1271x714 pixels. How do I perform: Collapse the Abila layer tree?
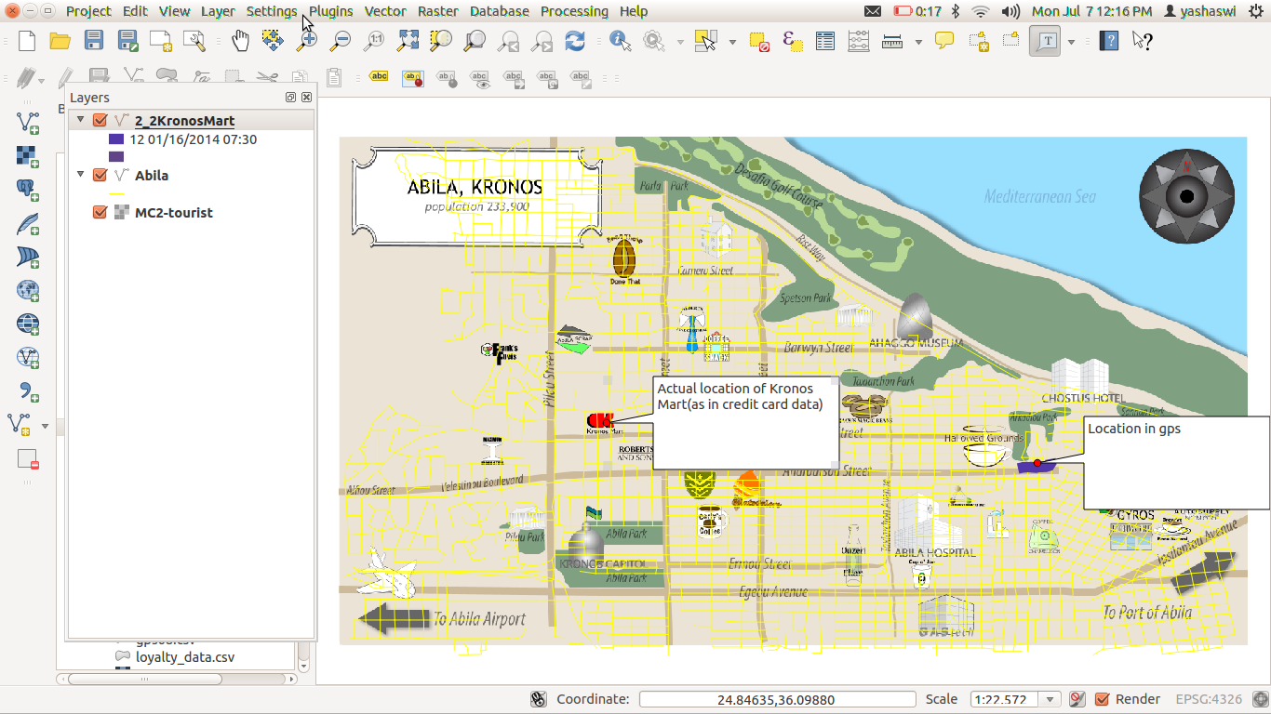pyautogui.click(x=81, y=175)
